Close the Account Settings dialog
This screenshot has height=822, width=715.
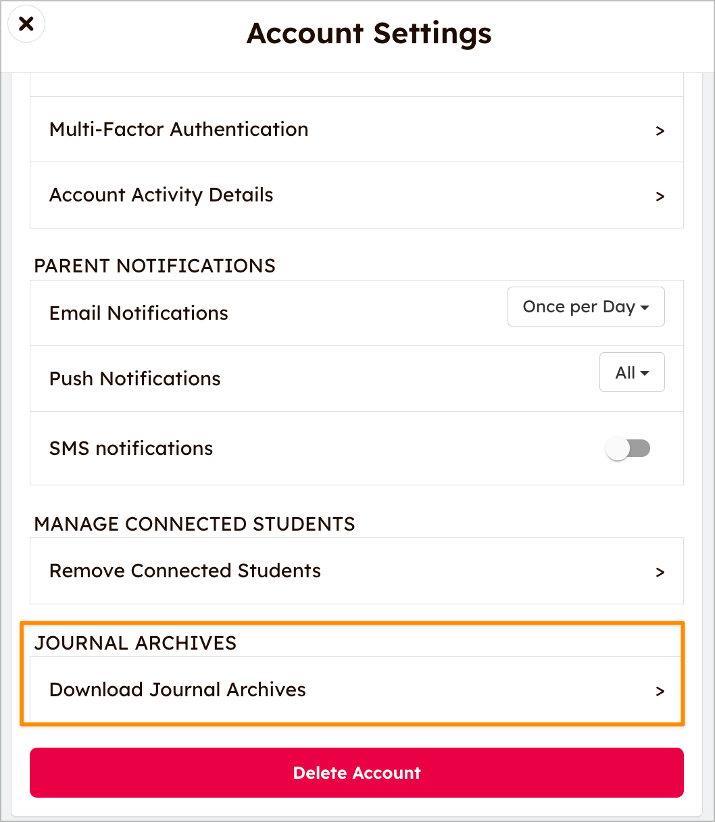coord(26,25)
